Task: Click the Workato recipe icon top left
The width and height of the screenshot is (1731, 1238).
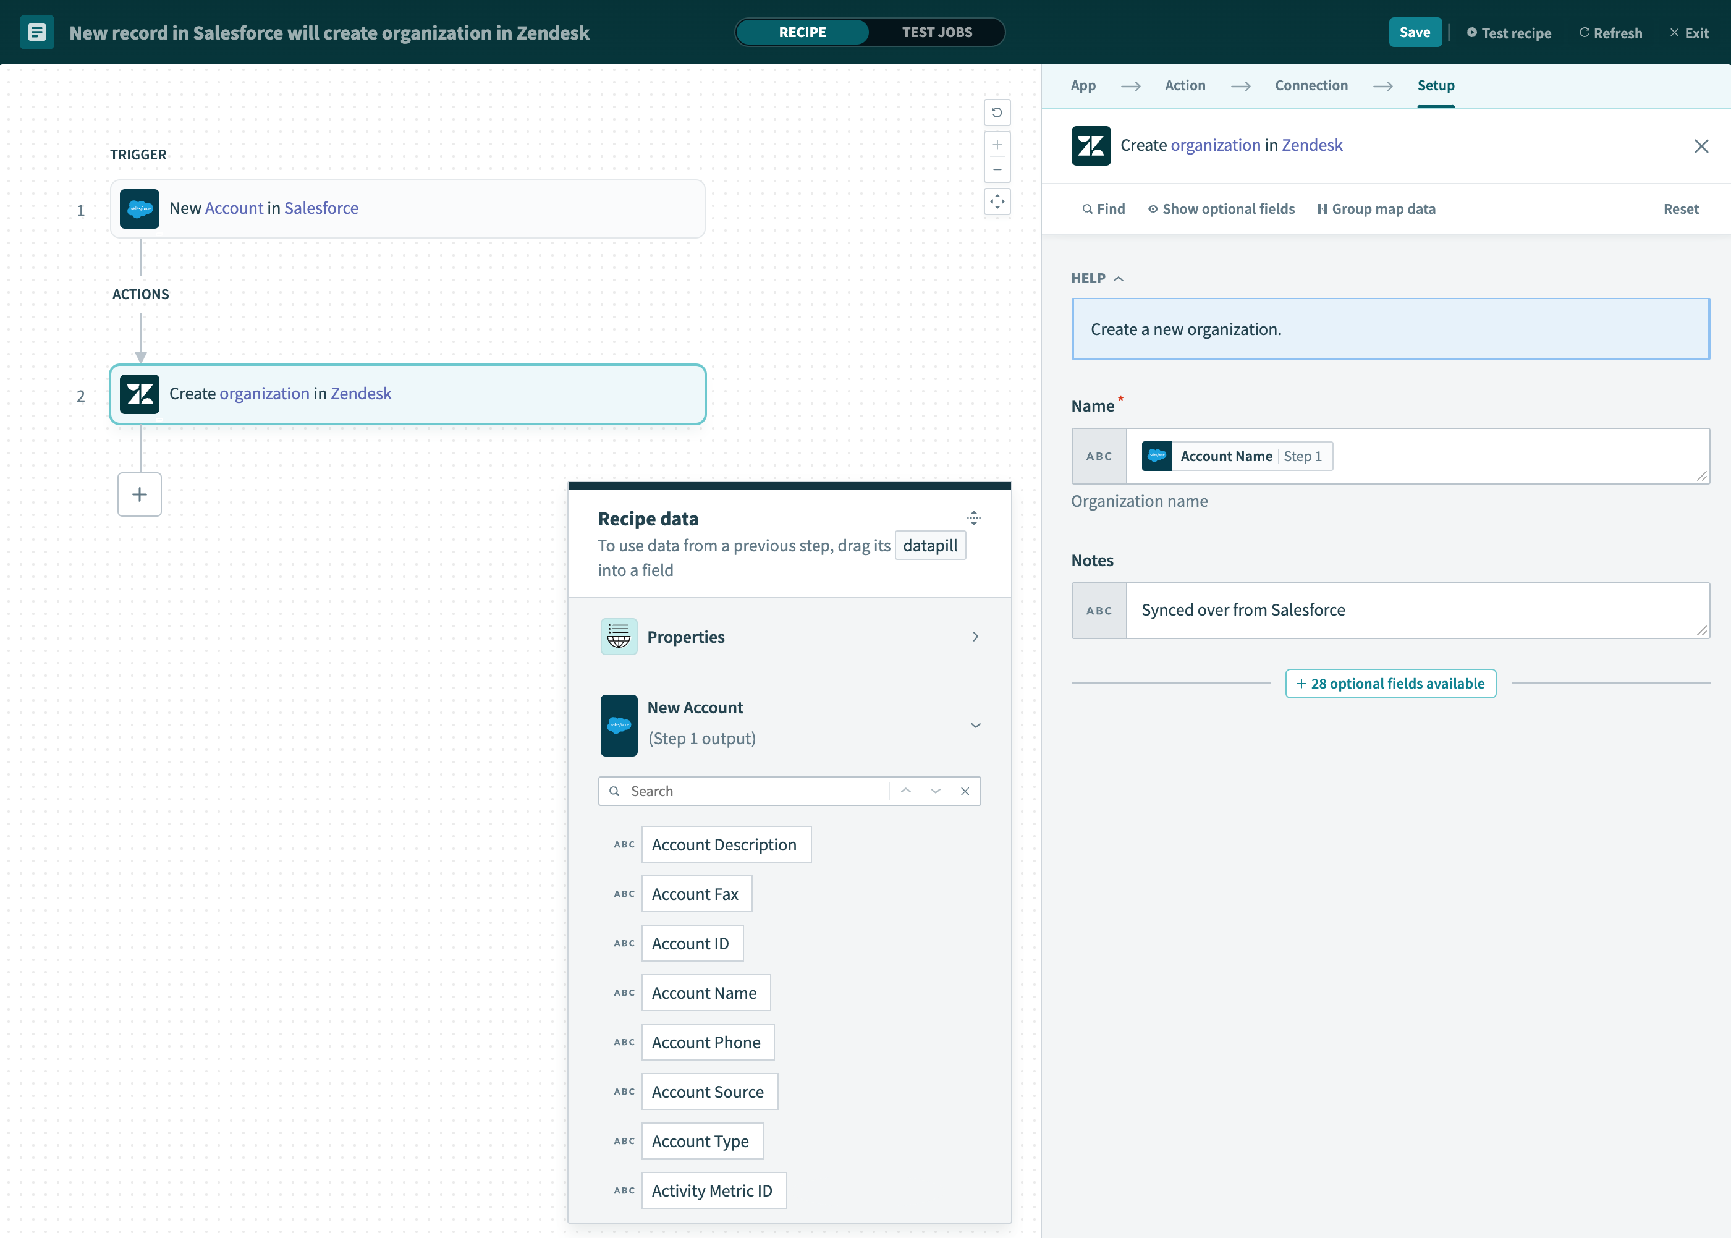Action: 36,32
